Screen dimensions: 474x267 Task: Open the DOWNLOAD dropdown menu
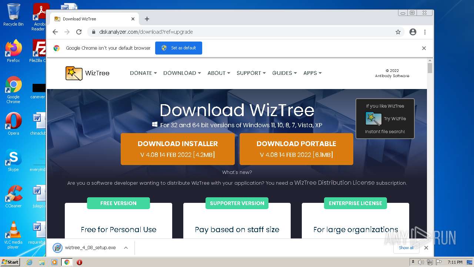pyautogui.click(x=182, y=73)
